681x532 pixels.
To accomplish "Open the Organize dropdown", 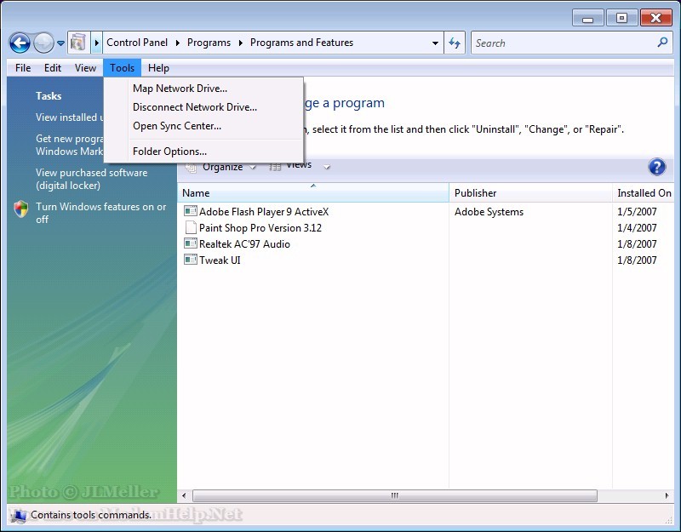I will pos(220,167).
